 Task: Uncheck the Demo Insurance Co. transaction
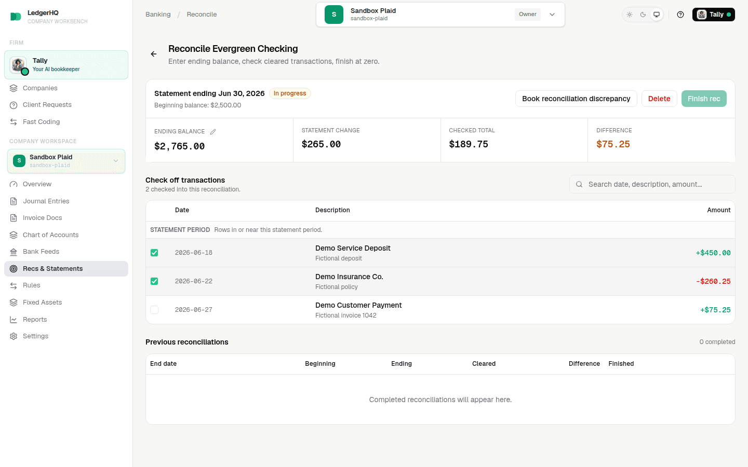[x=154, y=281]
